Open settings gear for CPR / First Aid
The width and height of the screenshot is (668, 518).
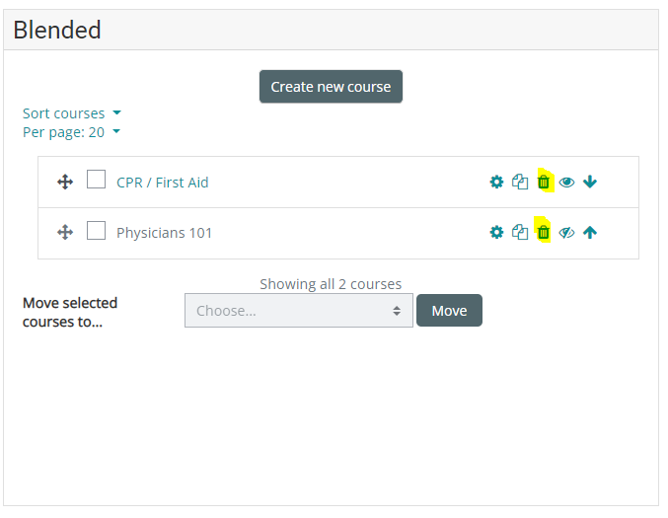(496, 183)
